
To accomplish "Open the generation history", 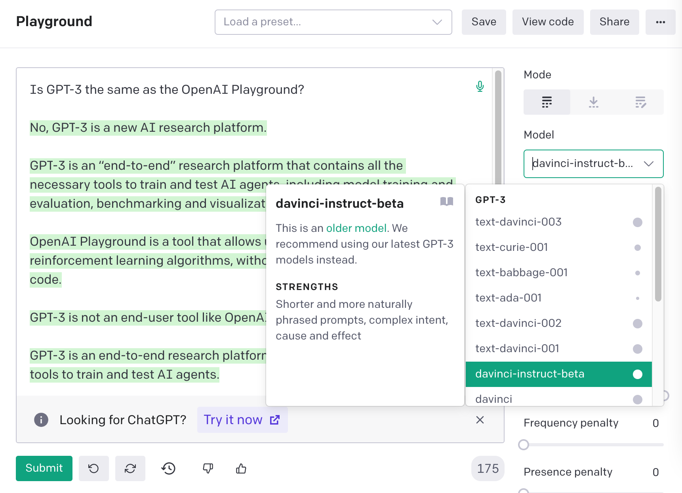I will [168, 468].
